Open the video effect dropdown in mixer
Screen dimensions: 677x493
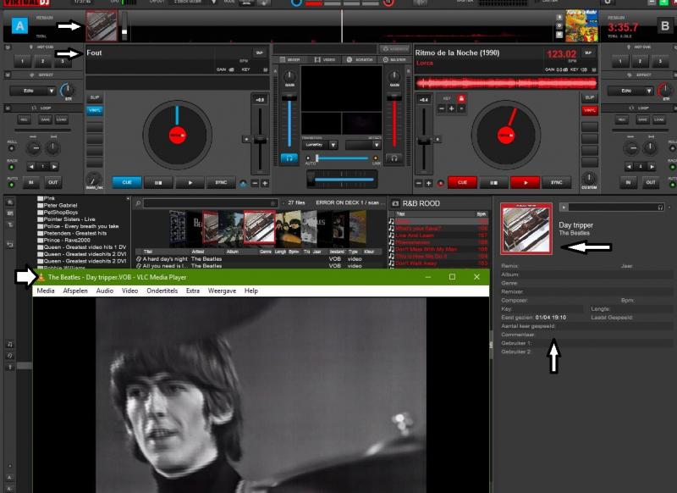[376, 145]
